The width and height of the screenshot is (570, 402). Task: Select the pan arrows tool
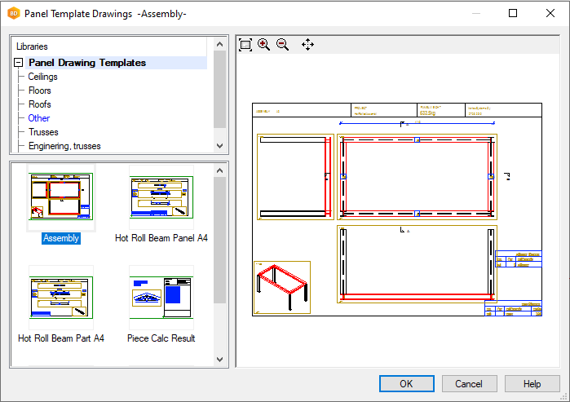click(x=307, y=45)
